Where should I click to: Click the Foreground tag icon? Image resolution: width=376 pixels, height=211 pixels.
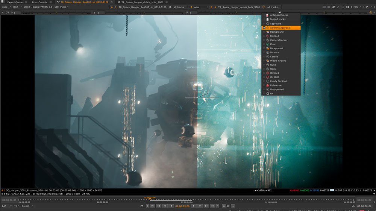[x=268, y=49]
